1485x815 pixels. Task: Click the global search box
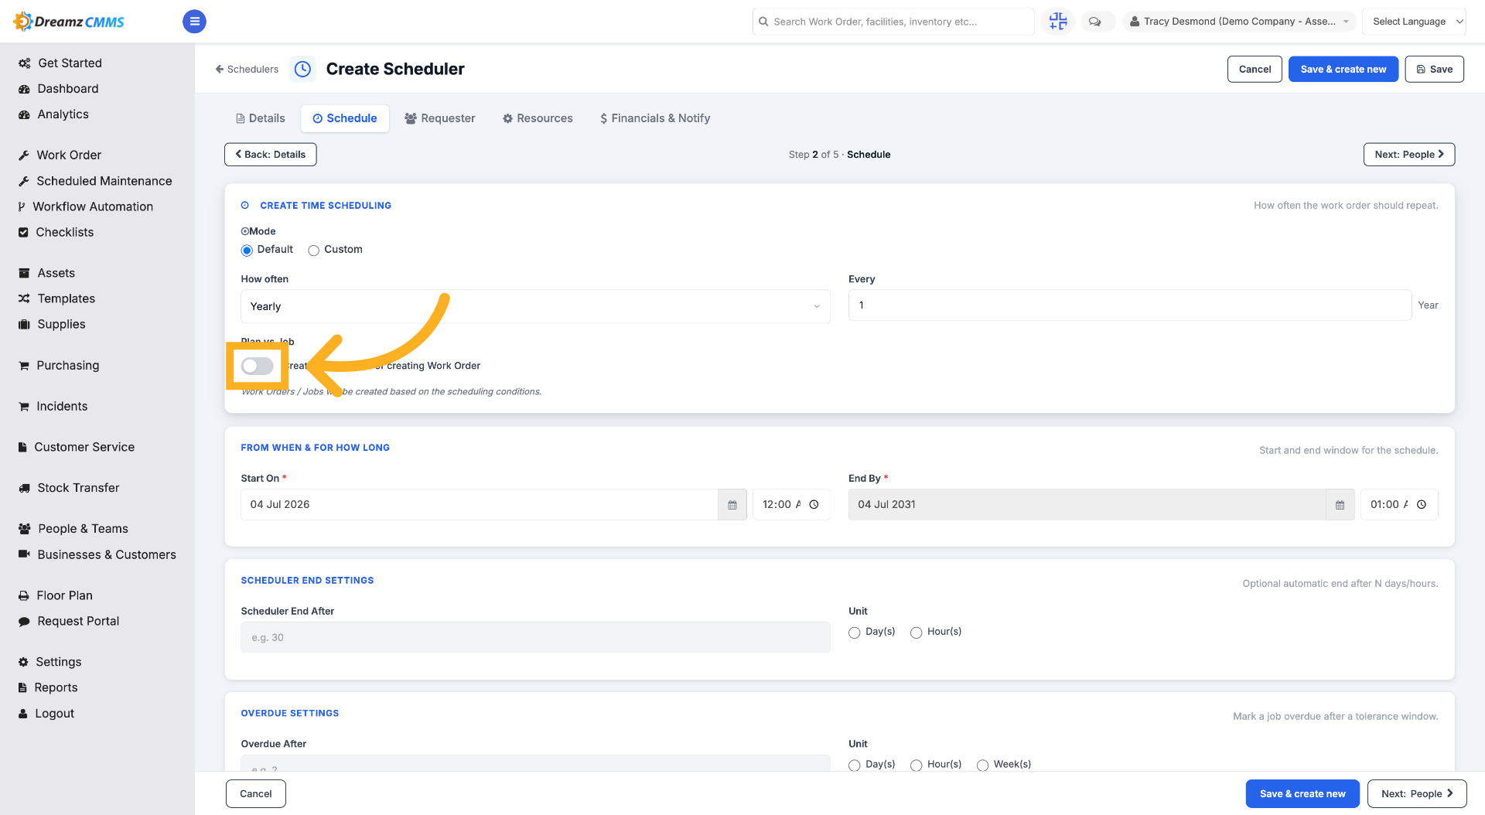tap(893, 22)
